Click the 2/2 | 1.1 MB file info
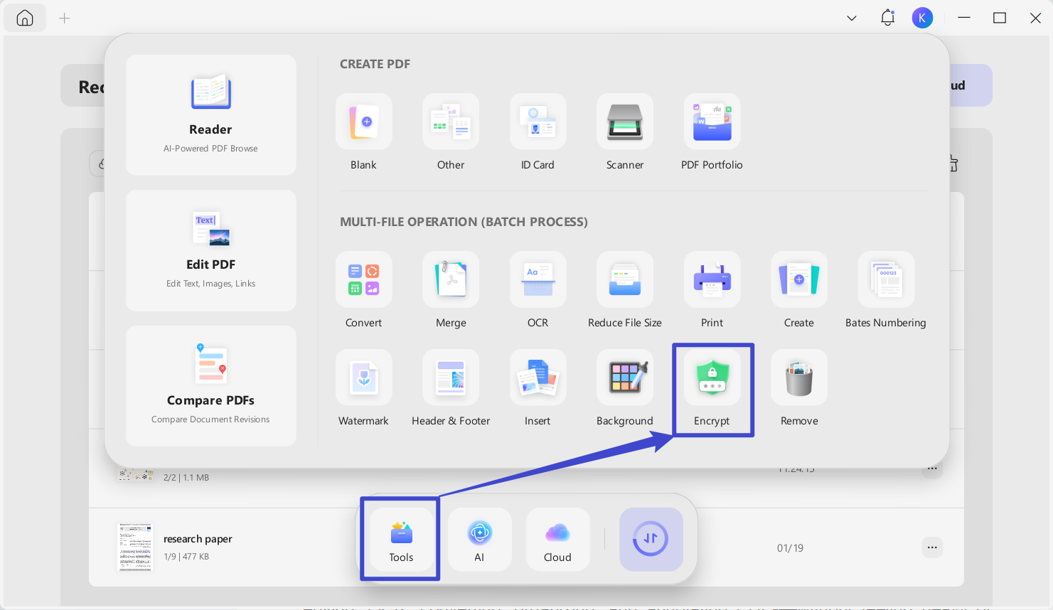 186,478
